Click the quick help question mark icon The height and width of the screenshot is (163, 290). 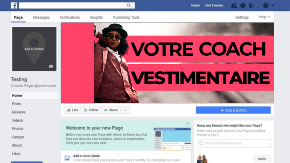[266, 6]
